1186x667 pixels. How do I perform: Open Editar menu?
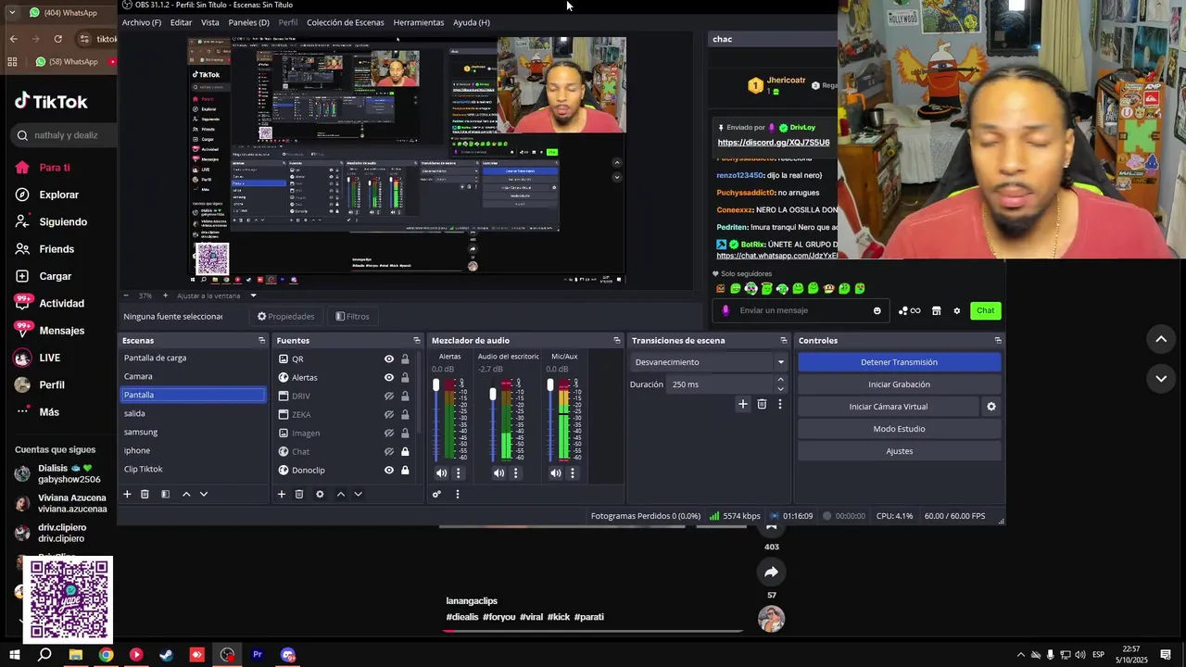tap(181, 22)
